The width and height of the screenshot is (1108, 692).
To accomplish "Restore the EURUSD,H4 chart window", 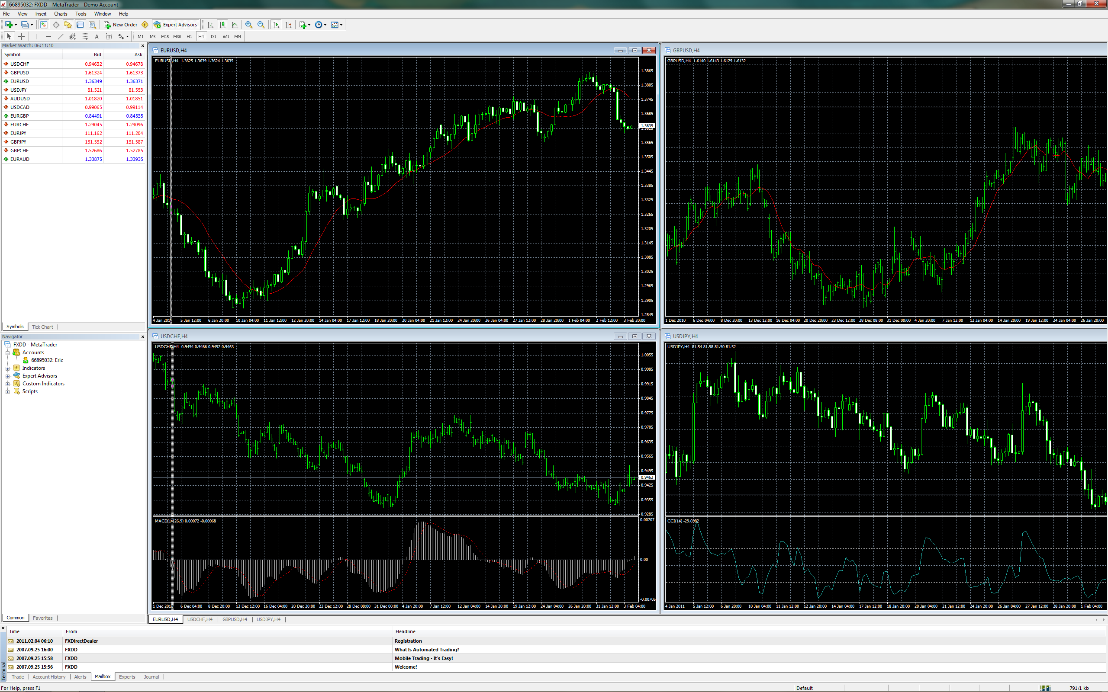I will point(635,50).
